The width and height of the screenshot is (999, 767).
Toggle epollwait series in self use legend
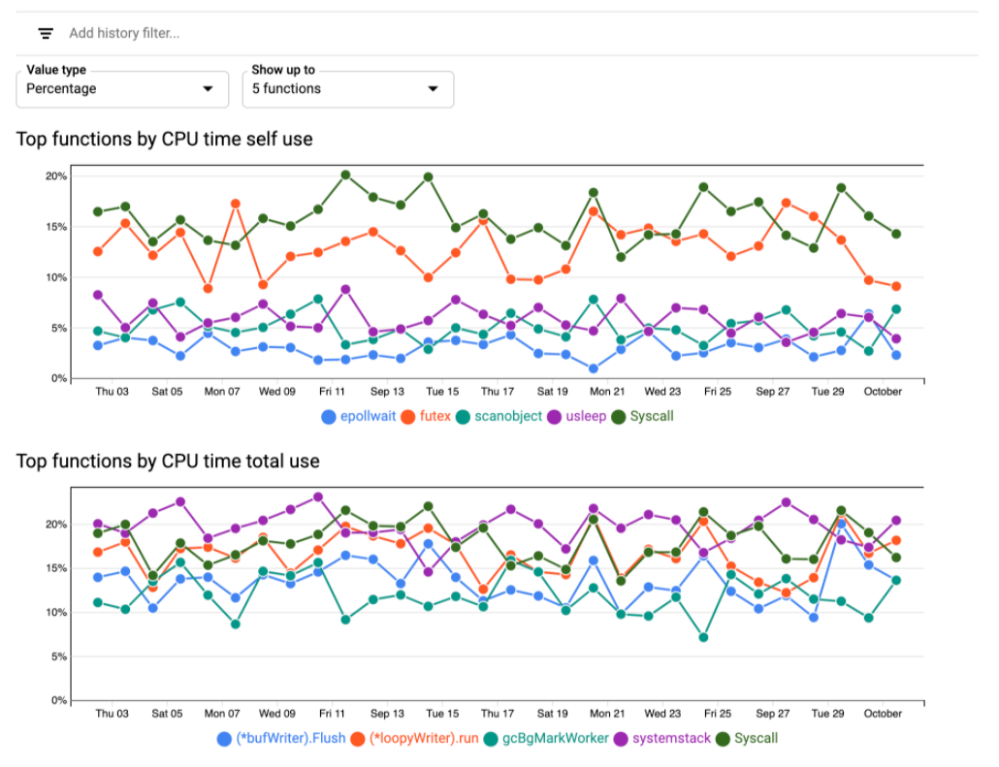pos(359,417)
